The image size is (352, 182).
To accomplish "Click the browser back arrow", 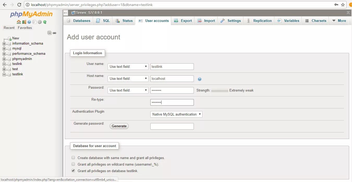I will click(5, 5).
